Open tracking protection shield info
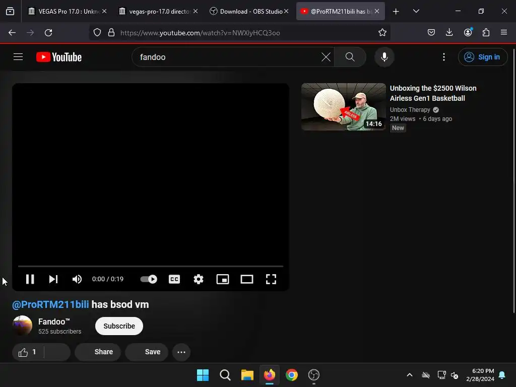516x387 pixels. pos(97,33)
